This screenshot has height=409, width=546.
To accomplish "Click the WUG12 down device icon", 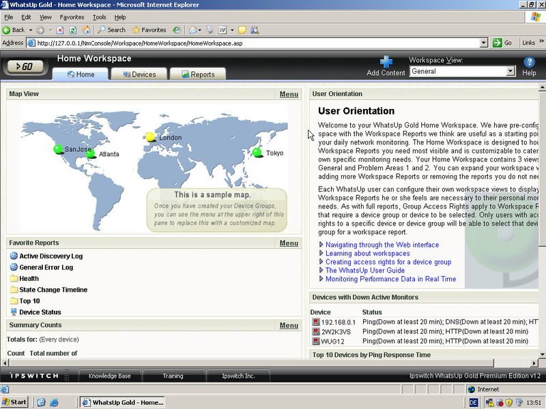I will 316,342.
